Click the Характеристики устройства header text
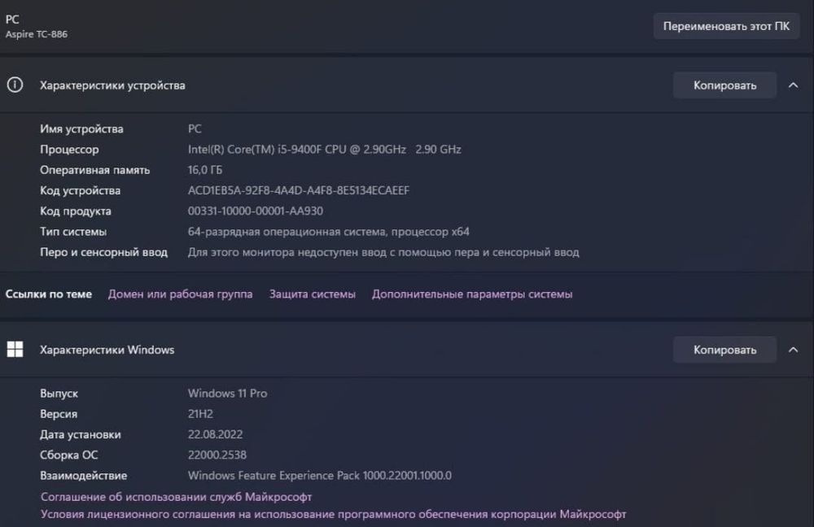Viewport: 814px width, 527px height. coord(112,85)
